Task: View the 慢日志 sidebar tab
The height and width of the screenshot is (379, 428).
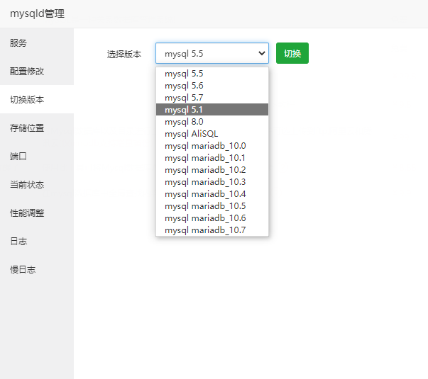Action: [37, 269]
